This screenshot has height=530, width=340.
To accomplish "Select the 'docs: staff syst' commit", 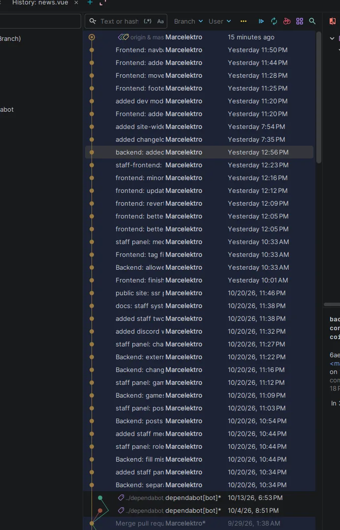I will (199, 306).
